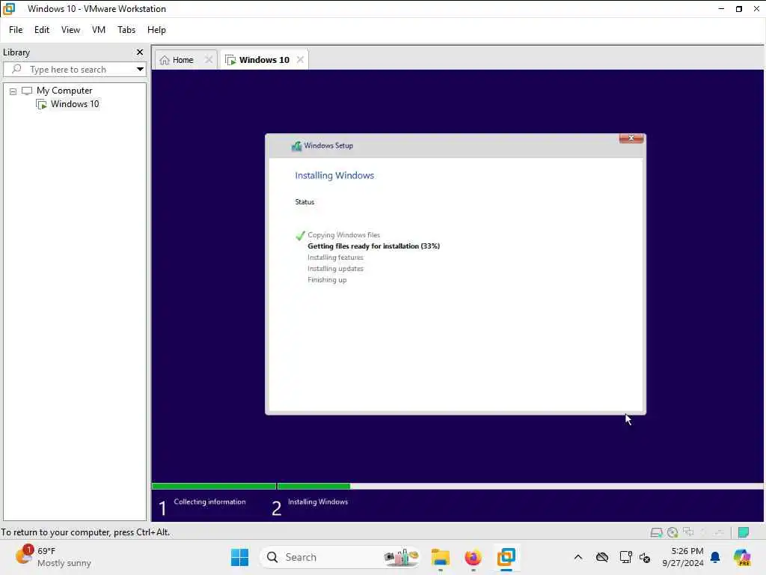This screenshot has width=766, height=575.
Task: Open the Library search dropdown arrow
Action: (140, 70)
